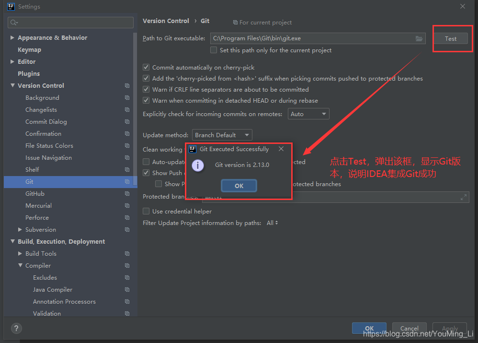This screenshot has width=478, height=343.
Task: Click the Protected branches input field
Action: pos(335,197)
